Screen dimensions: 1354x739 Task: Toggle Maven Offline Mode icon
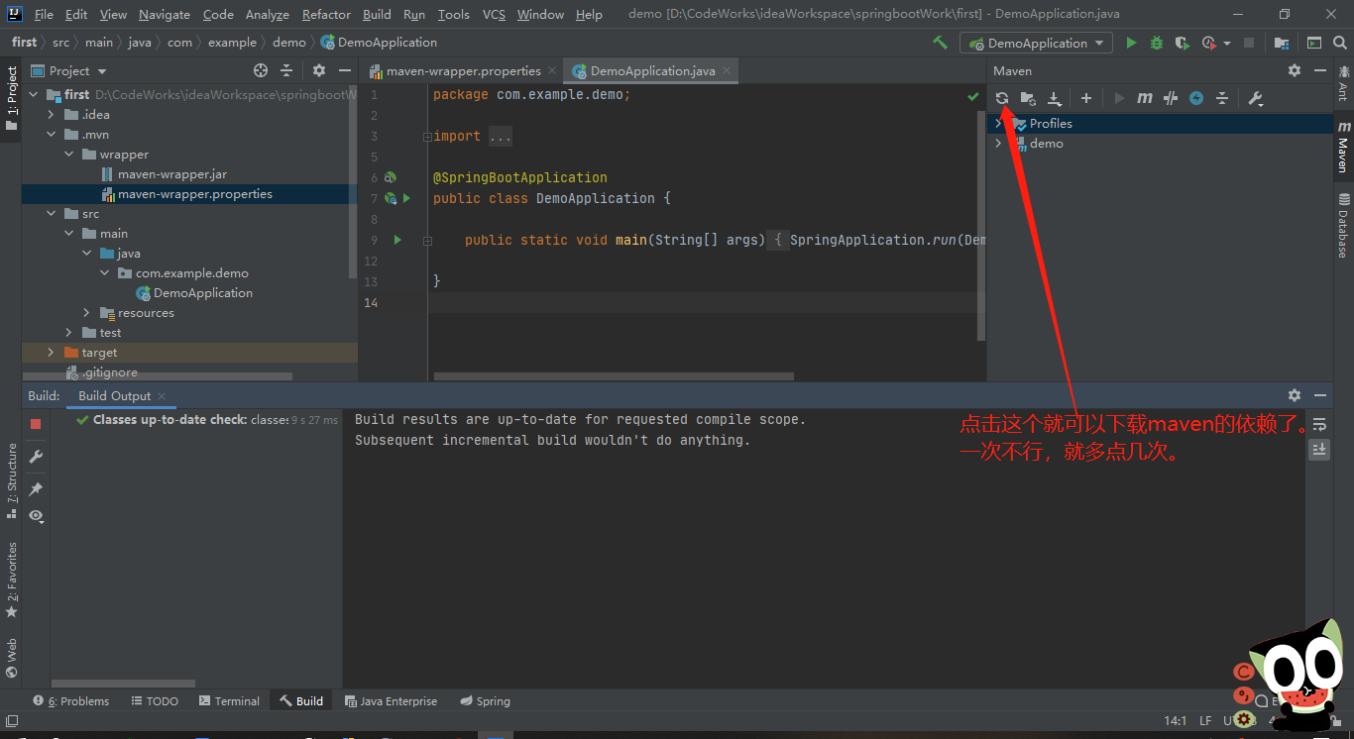pos(1171,98)
